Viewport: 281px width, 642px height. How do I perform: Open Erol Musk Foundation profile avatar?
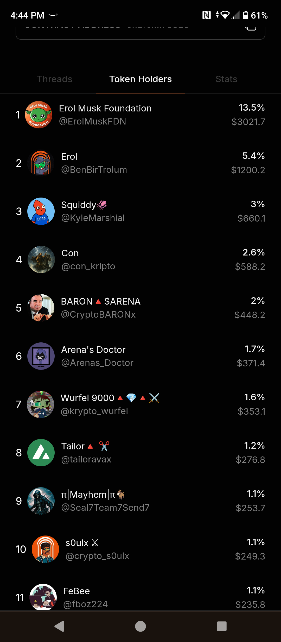coord(39,115)
